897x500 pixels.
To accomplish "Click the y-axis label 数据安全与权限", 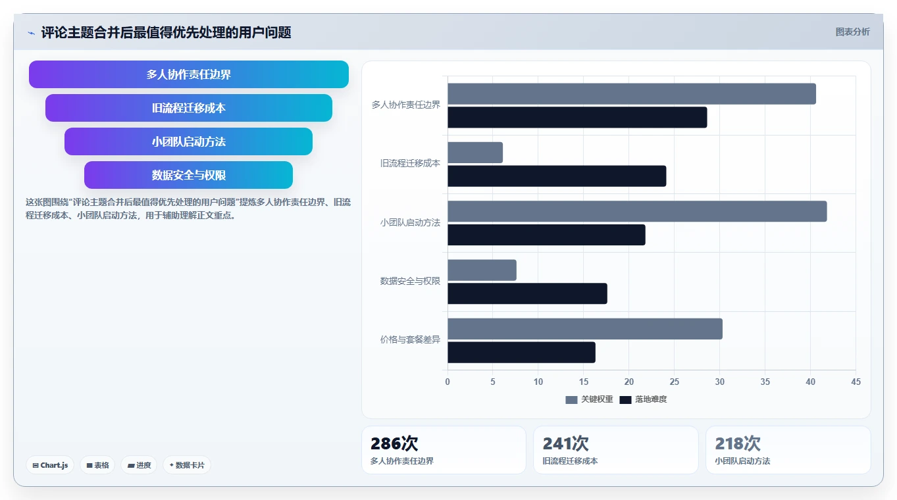I will tap(410, 281).
